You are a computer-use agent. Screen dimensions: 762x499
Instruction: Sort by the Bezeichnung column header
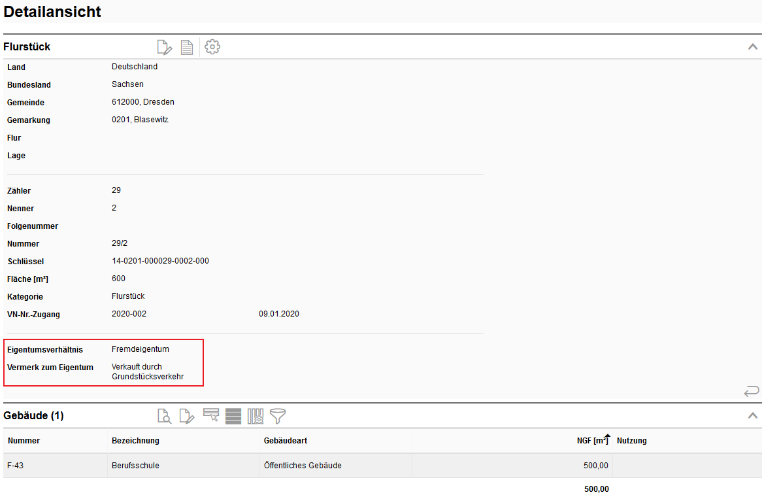[x=135, y=441]
